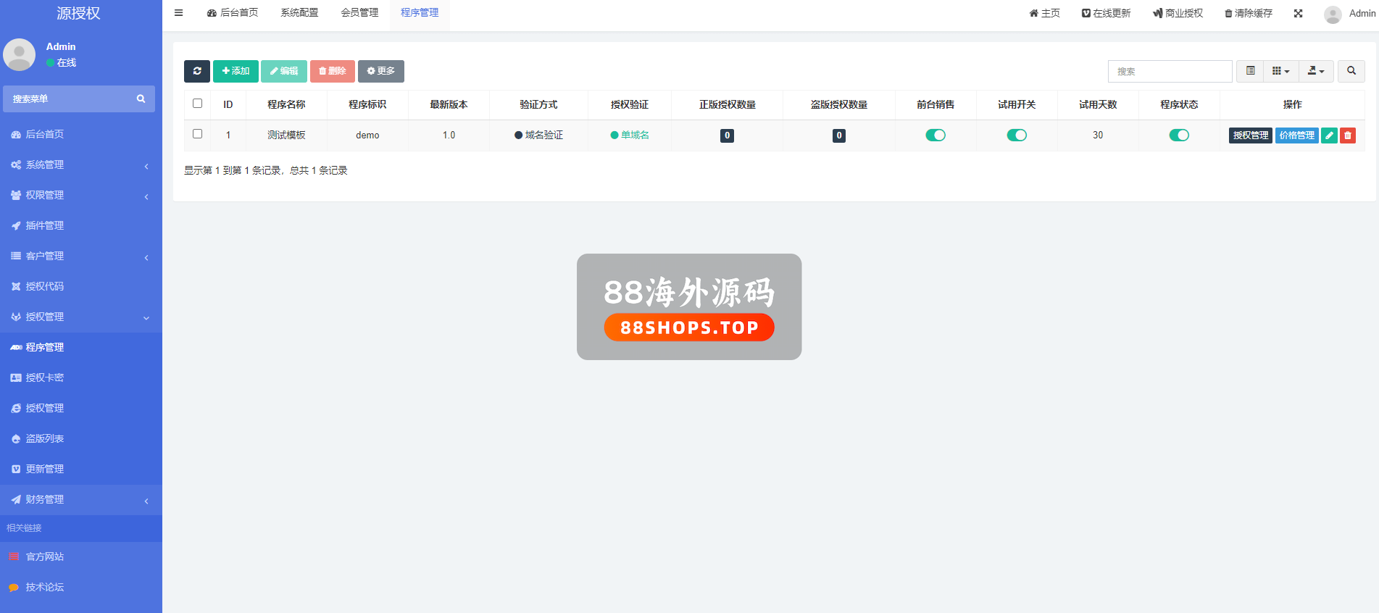
Task: Click the 价格管理 button in row
Action: (x=1296, y=135)
